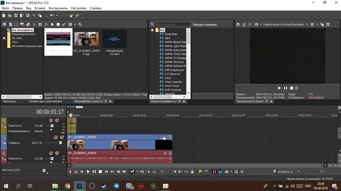Remove selected media with X icon
This screenshot has width=341, height=191.
tap(34, 24)
